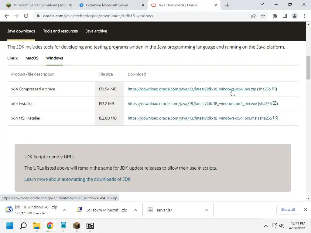311x233 pixels.
Task: Open the tab search chevron
Action: point(262,4)
